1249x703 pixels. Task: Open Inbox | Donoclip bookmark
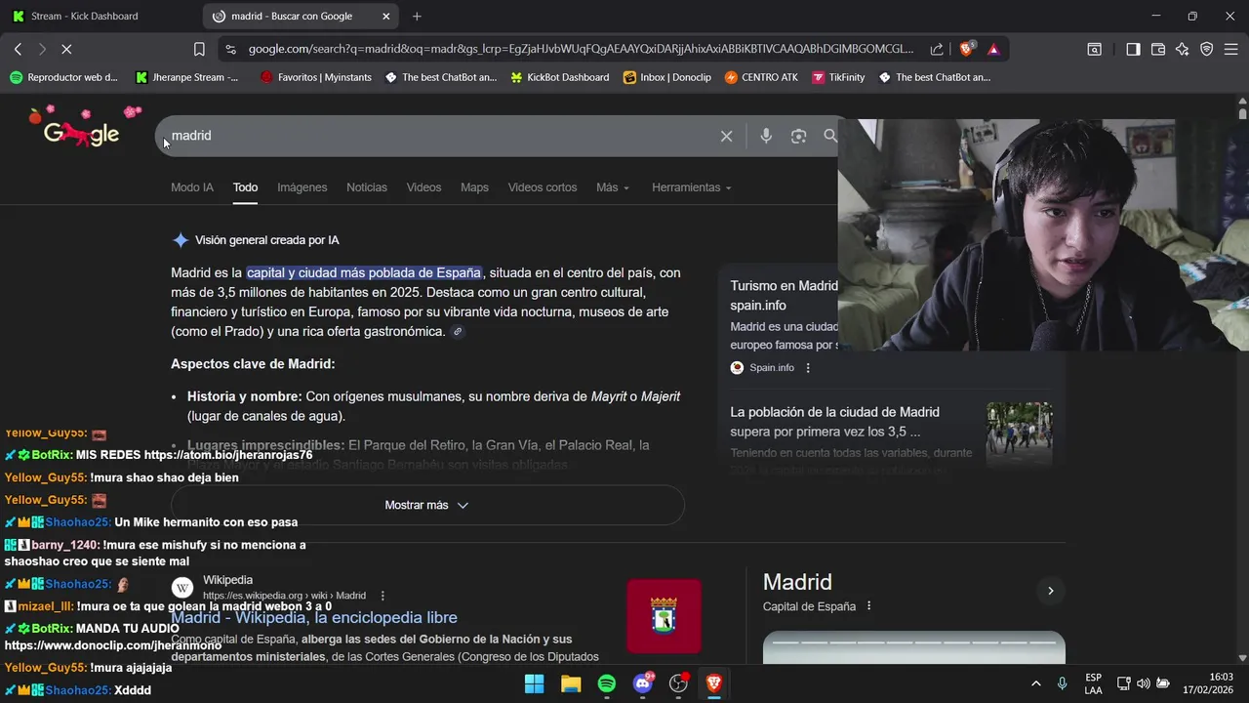tap(667, 77)
